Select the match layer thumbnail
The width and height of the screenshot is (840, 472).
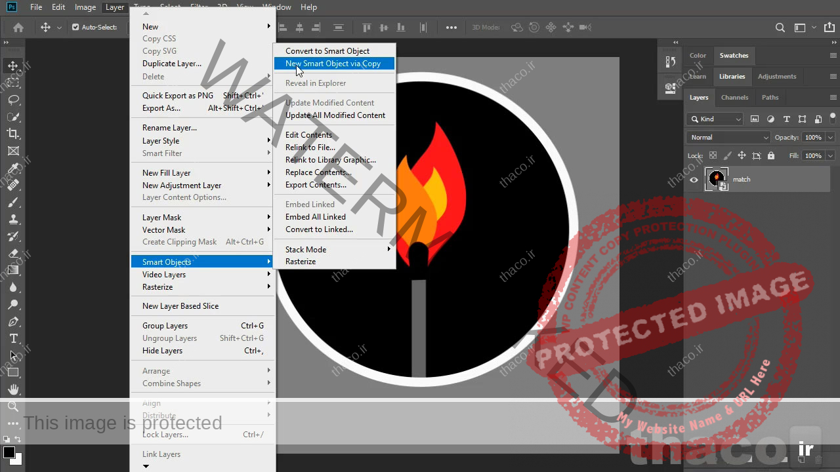[x=717, y=180]
